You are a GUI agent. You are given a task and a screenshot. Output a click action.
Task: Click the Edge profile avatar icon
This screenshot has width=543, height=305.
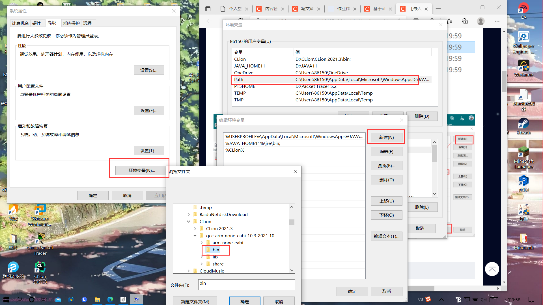click(x=480, y=21)
